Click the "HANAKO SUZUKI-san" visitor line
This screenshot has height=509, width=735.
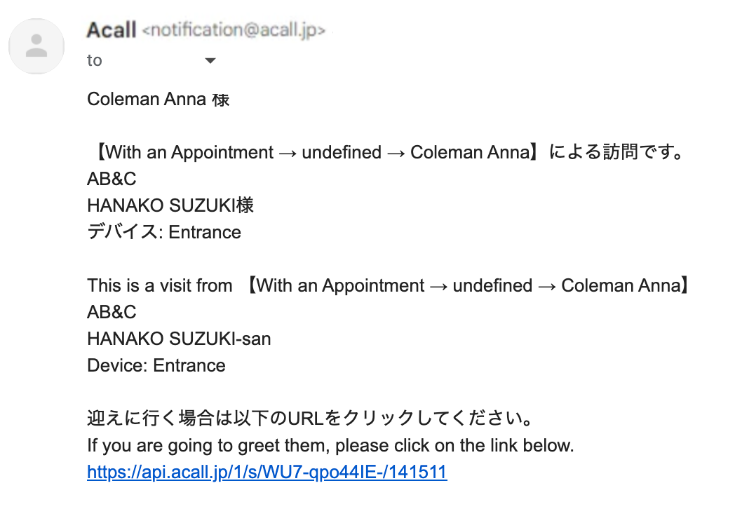[x=179, y=339]
